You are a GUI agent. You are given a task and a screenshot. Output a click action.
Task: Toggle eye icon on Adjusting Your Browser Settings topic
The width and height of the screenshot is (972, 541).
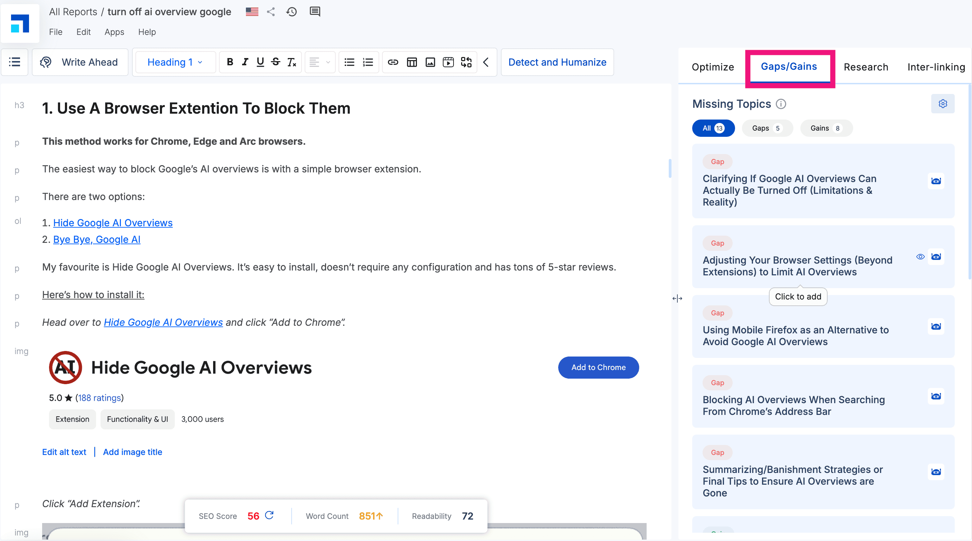920,257
